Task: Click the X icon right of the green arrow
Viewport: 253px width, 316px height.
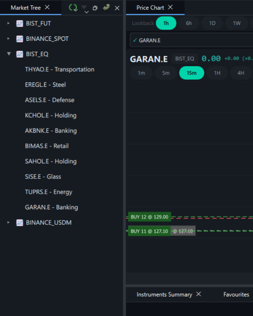Action: (117, 8)
